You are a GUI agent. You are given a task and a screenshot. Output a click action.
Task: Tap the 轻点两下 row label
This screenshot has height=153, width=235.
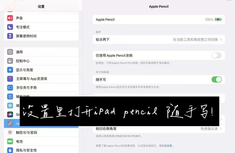[x=102, y=39]
